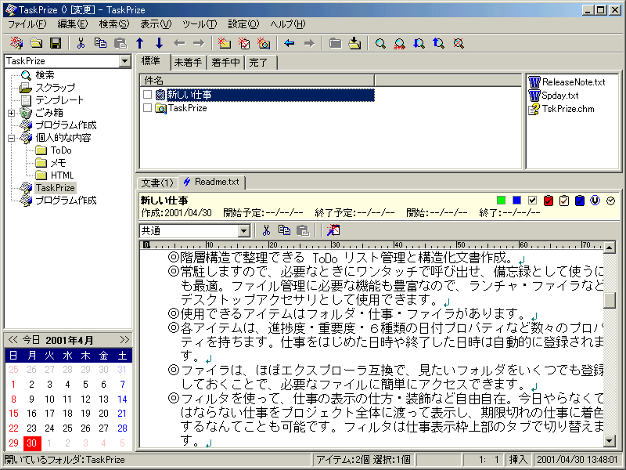Open the 設定(O) menu
The image size is (626, 470).
(x=243, y=24)
